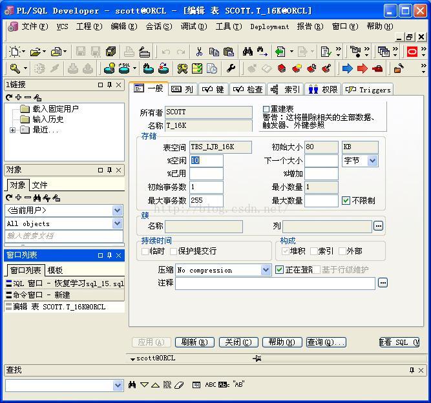
Task: Click the Find Database Objects icon
Action: pos(149,68)
